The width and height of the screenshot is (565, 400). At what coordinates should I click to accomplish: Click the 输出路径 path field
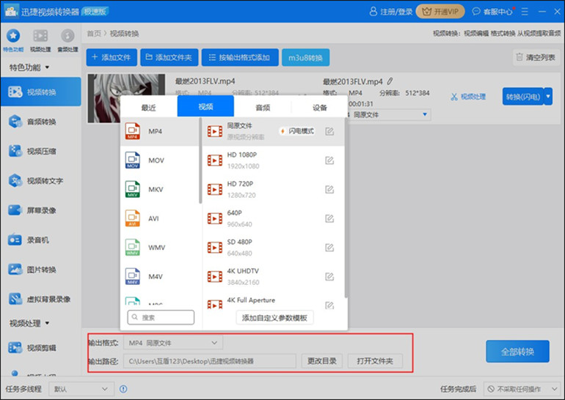pos(210,360)
